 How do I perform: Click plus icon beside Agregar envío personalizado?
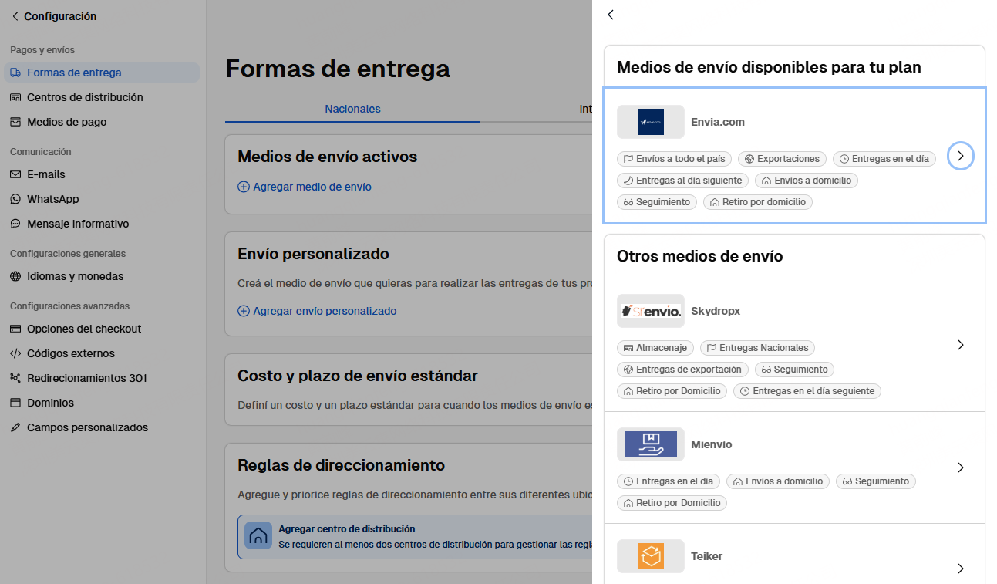(x=244, y=311)
